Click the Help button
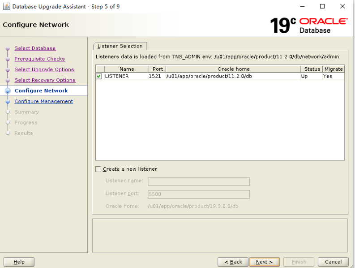Viewport: 355px width, 268px height. click(19, 262)
